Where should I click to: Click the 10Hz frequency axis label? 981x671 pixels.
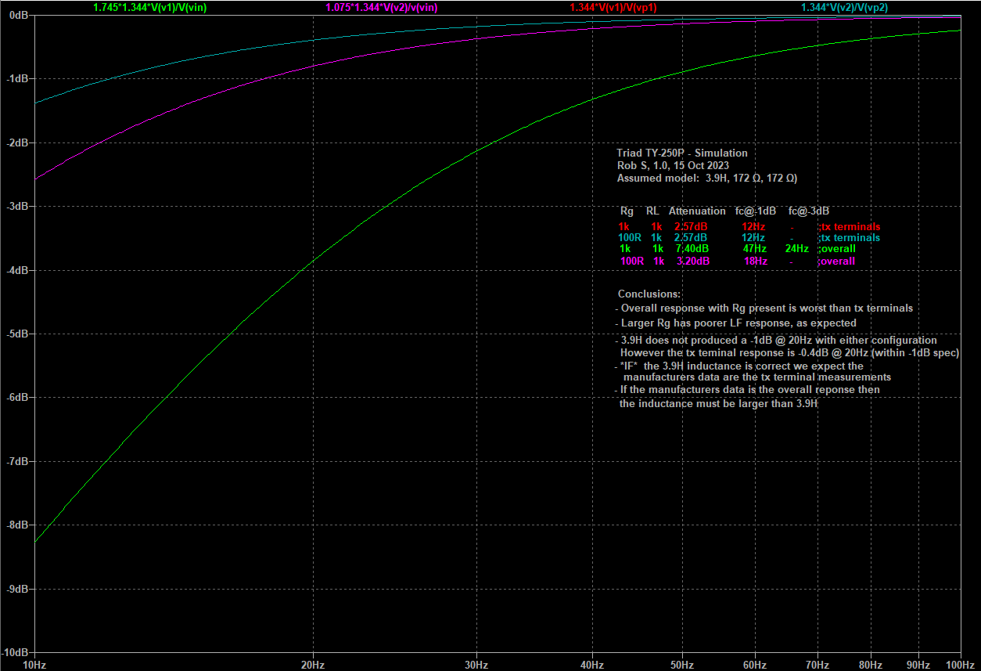pyautogui.click(x=34, y=665)
